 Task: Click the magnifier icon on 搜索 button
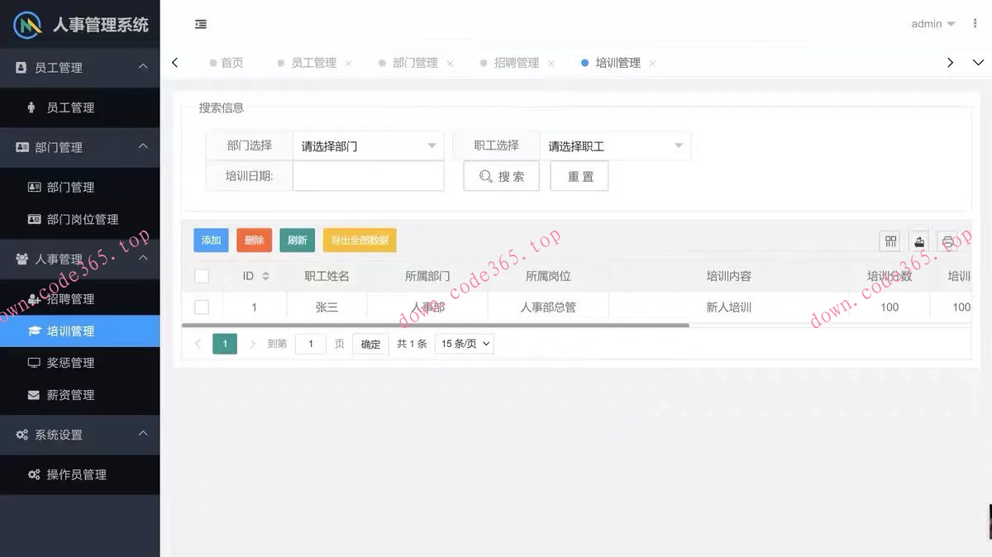point(487,176)
